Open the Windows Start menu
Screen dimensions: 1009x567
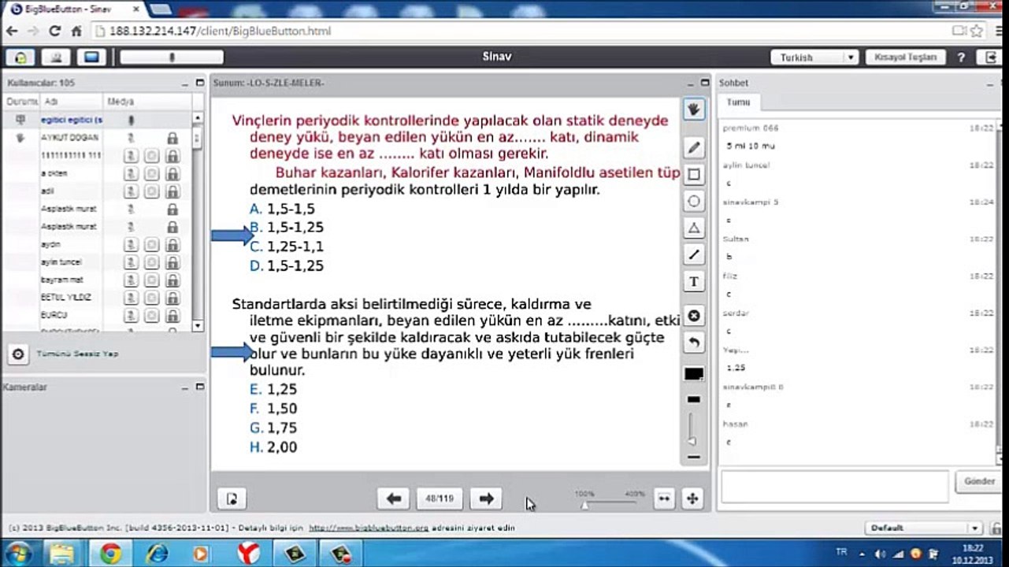tap(17, 554)
